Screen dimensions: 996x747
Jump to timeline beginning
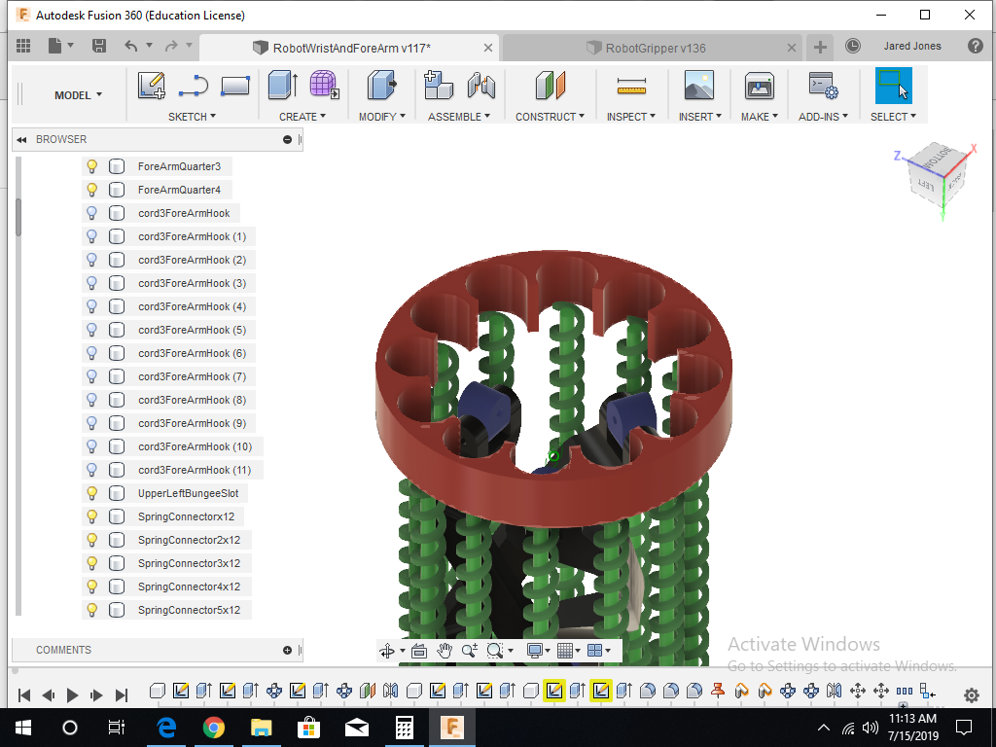(x=24, y=695)
